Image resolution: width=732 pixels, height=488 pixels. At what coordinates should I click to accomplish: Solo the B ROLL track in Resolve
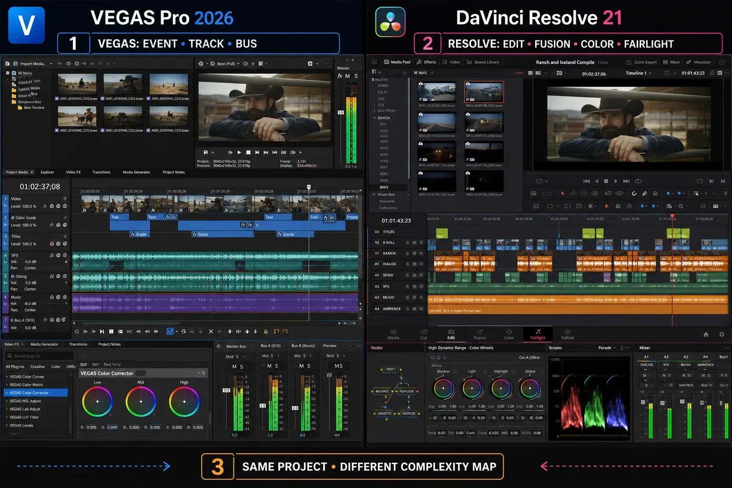pyautogui.click(x=407, y=243)
